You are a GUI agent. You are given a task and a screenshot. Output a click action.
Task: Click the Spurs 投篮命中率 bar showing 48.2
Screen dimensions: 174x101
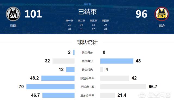58,78
